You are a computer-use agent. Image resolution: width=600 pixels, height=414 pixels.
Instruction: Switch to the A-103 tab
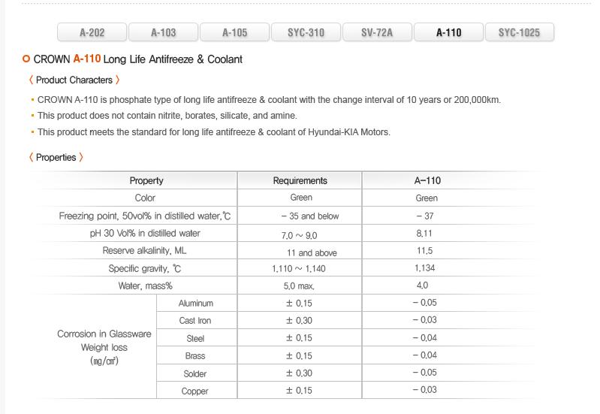(163, 32)
